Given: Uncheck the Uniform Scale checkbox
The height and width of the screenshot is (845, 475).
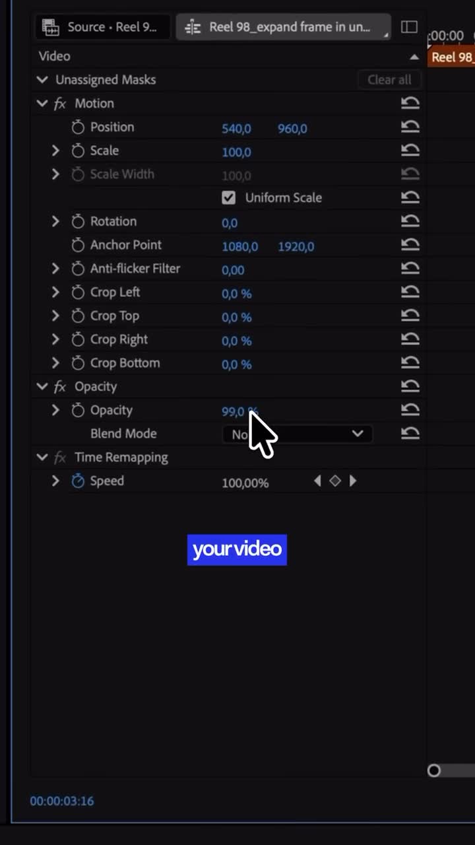Looking at the screenshot, I should coord(229,198).
